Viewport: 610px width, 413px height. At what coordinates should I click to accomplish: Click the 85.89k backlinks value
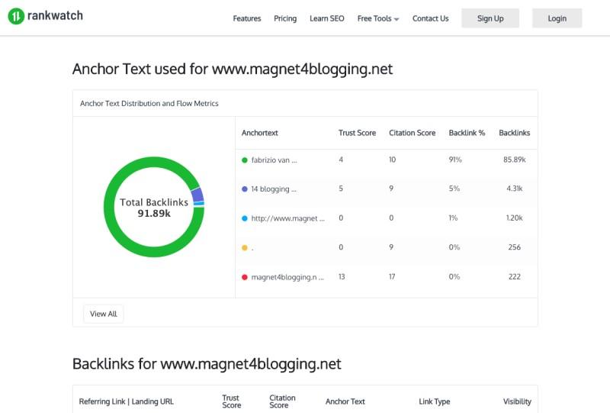(x=514, y=160)
